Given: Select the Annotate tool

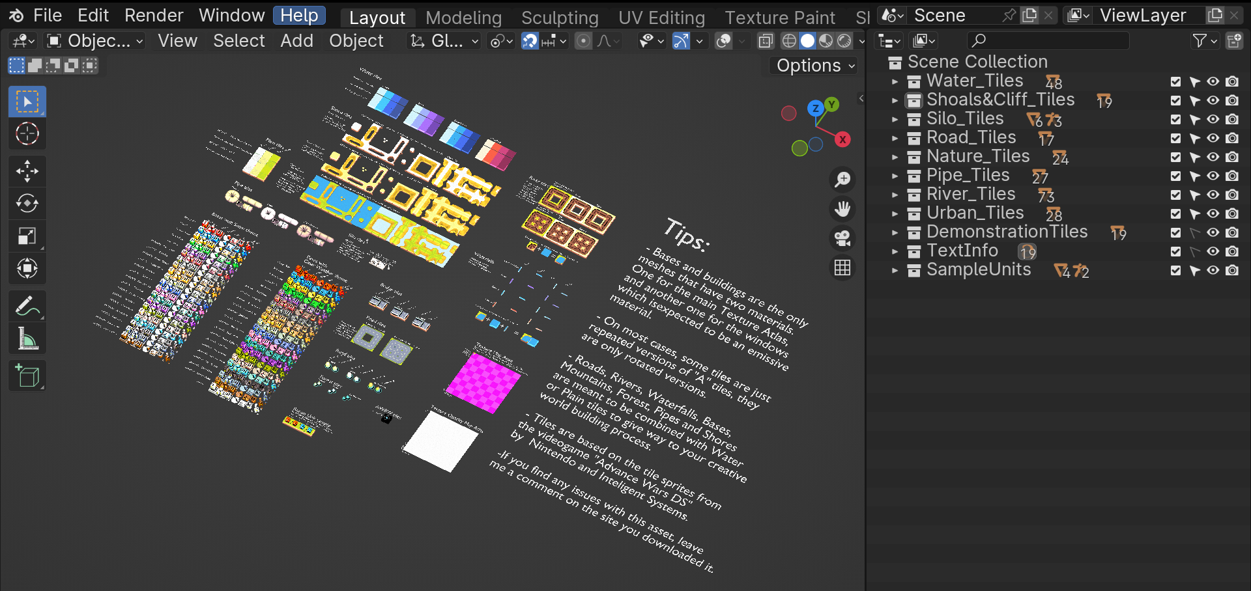Looking at the screenshot, I should pyautogui.click(x=27, y=306).
